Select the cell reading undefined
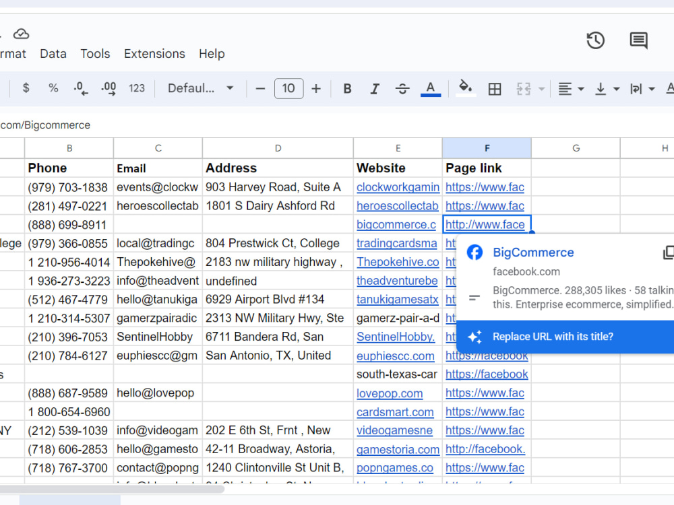 tap(278, 281)
